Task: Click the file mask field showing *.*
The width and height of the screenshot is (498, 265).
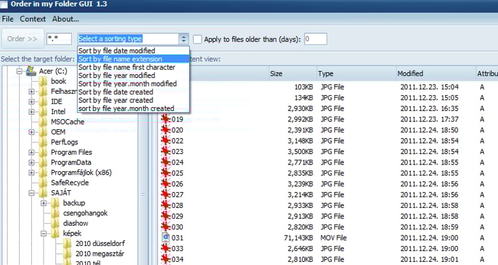Action: 59,39
